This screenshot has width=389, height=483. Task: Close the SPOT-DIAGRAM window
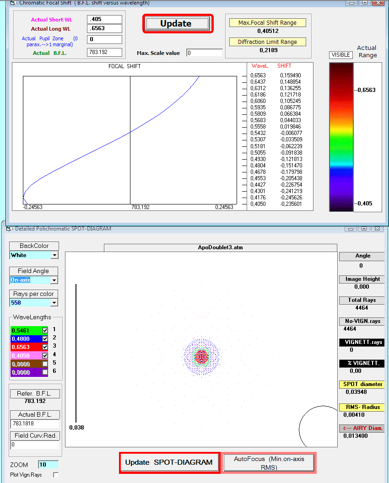377,229
